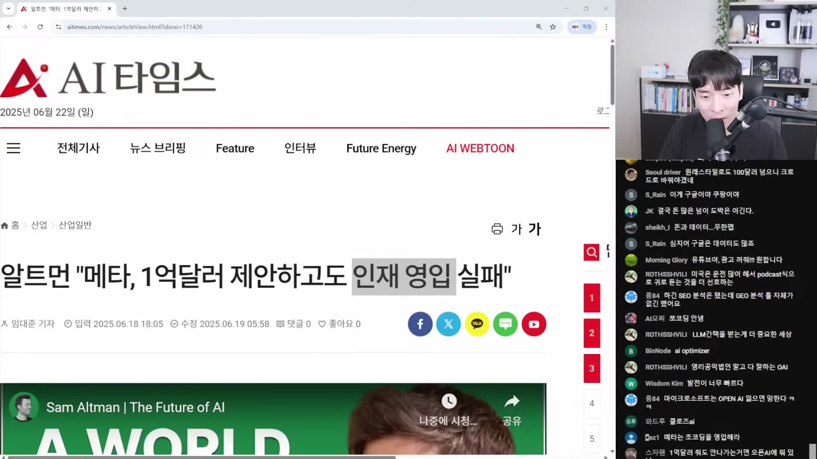Click the browser forward arrow
Screen dimensions: 817x459
(x=24, y=27)
